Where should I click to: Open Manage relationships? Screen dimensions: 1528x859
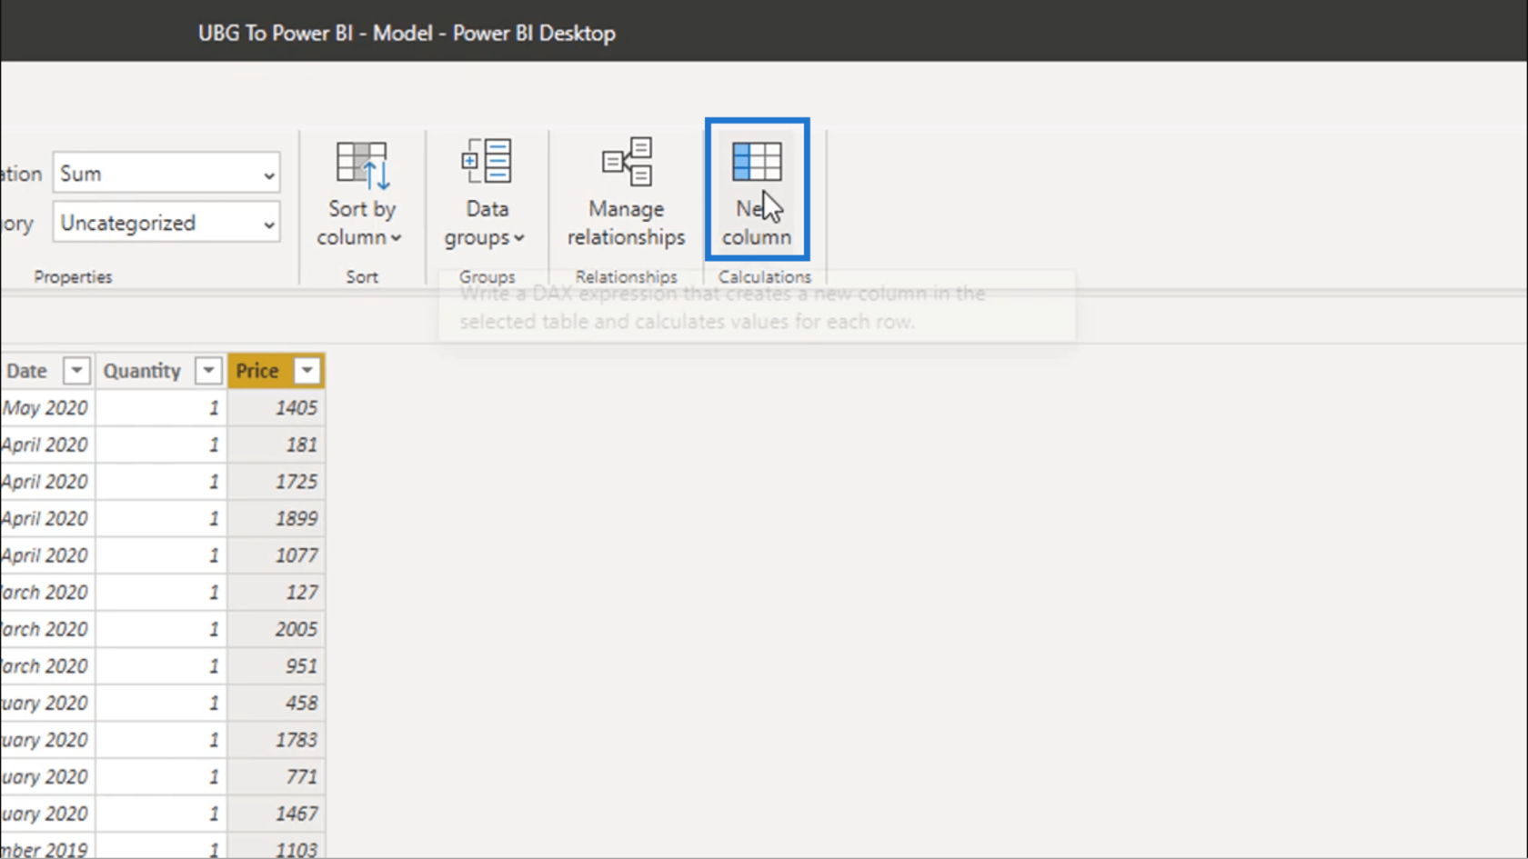[626, 193]
